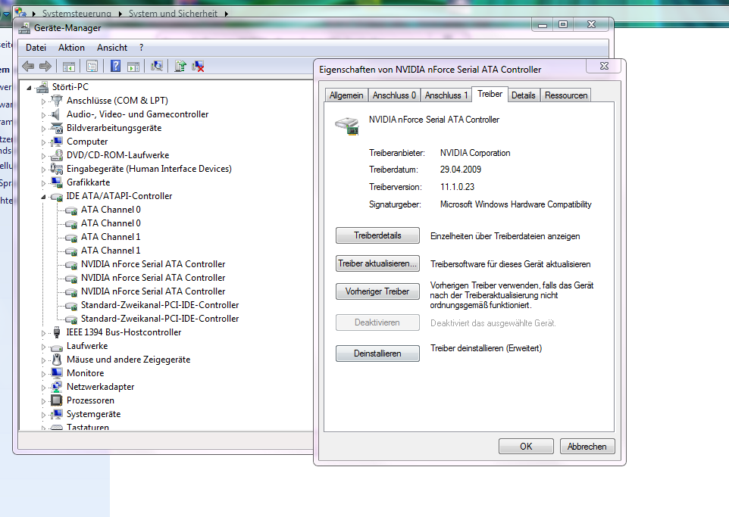Select the Laufwerke tree label
The image size is (729, 517).
(x=87, y=346)
